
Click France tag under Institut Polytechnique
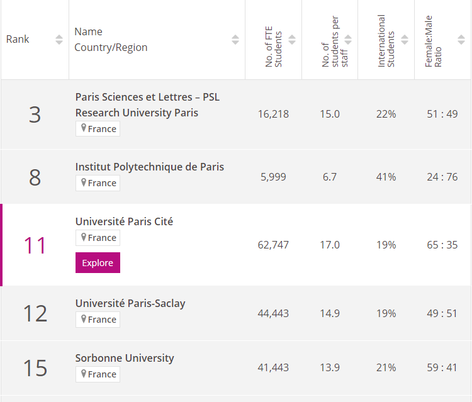coord(101,183)
